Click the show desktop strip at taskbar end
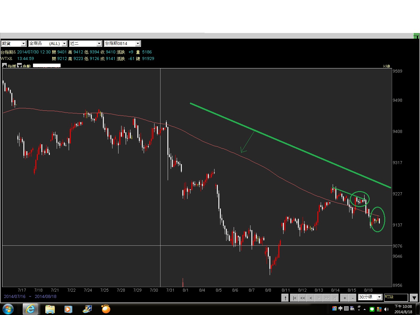The height and width of the screenshot is (315, 420). coord(418,309)
